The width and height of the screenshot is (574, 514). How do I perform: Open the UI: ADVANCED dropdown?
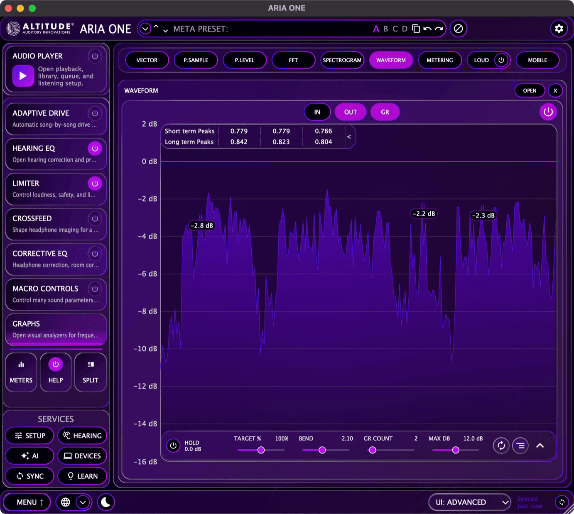(470, 502)
